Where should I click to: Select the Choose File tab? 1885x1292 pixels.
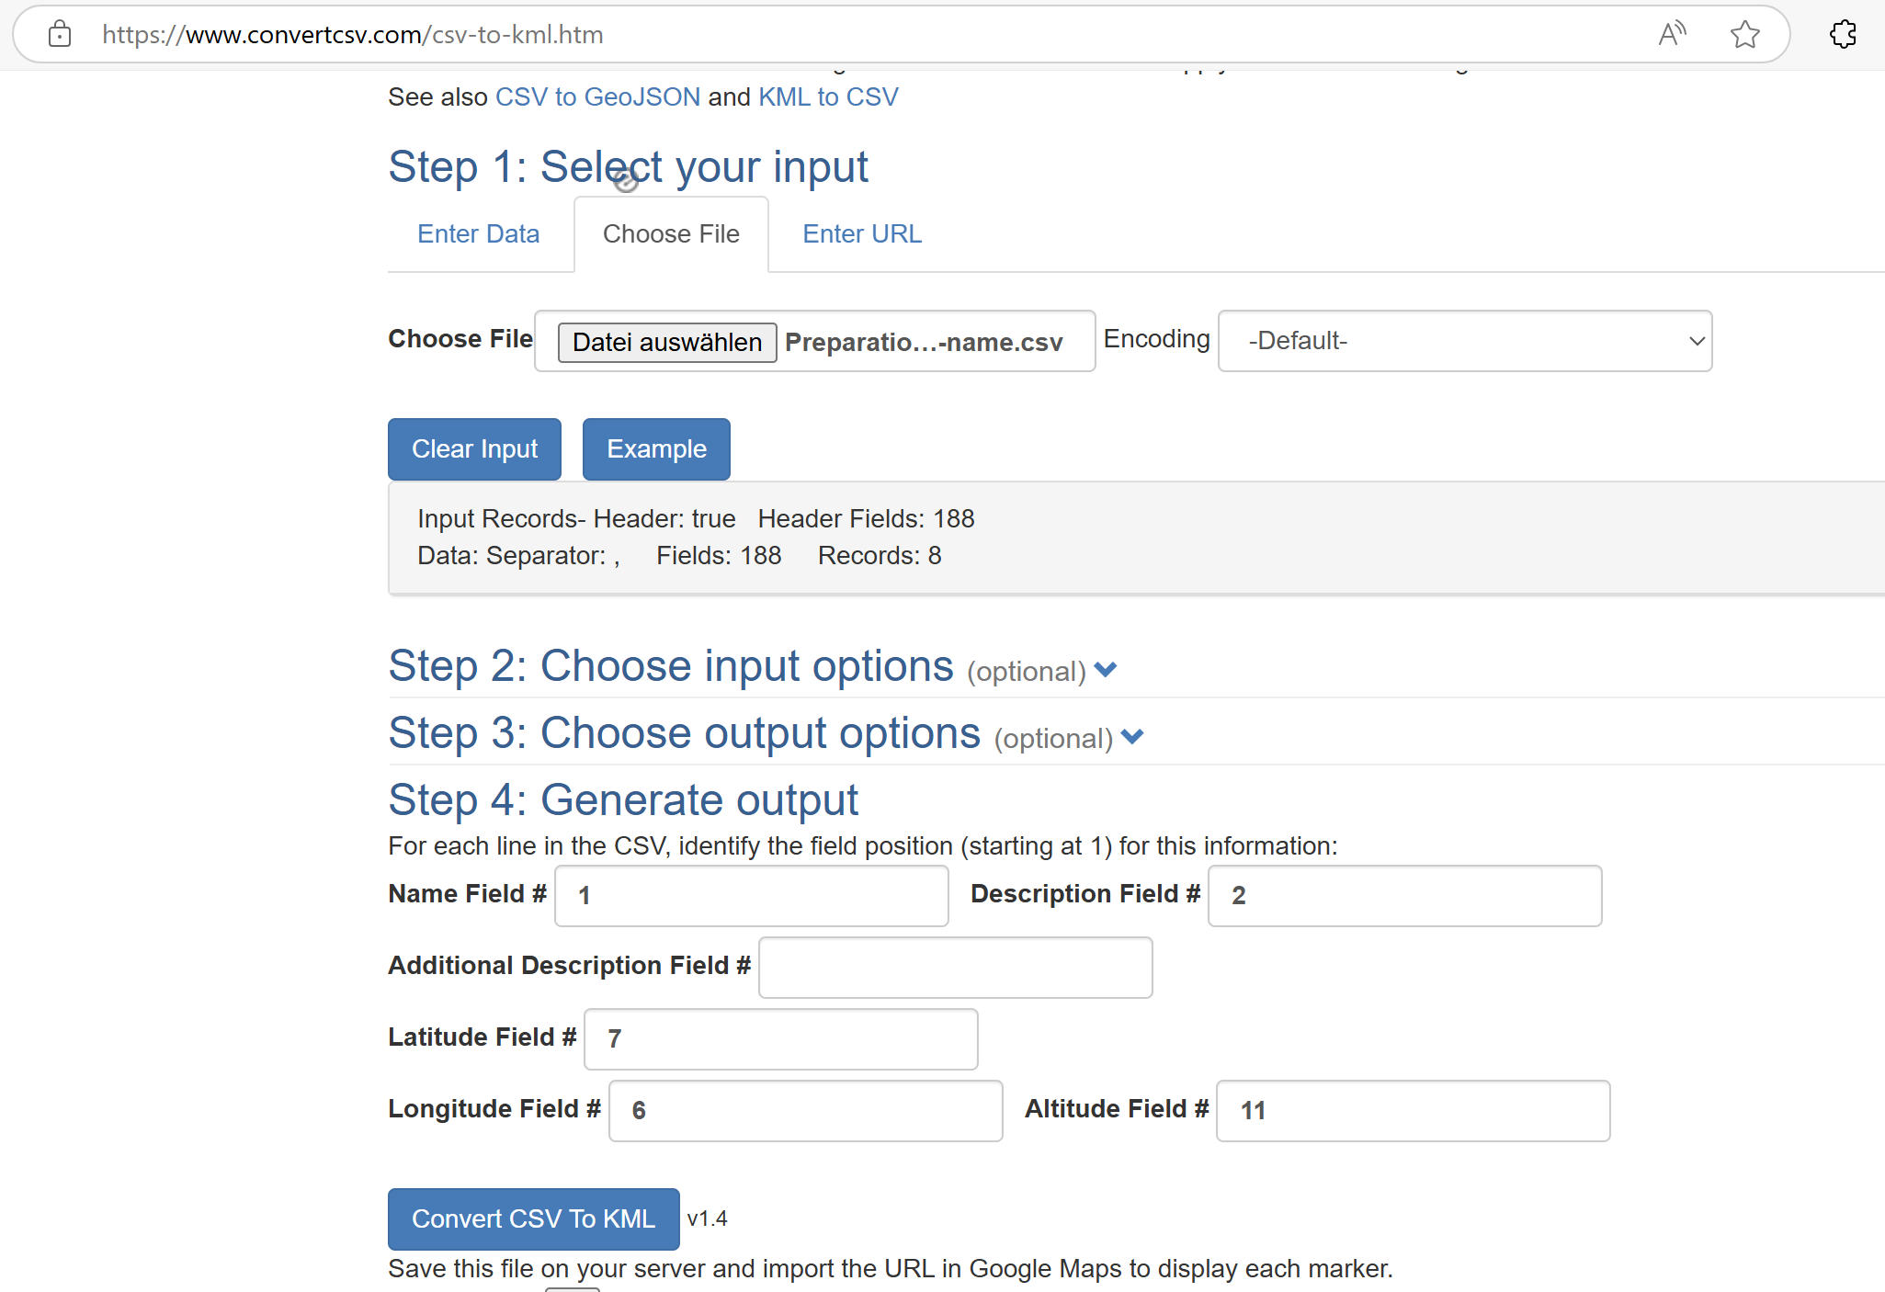click(671, 234)
